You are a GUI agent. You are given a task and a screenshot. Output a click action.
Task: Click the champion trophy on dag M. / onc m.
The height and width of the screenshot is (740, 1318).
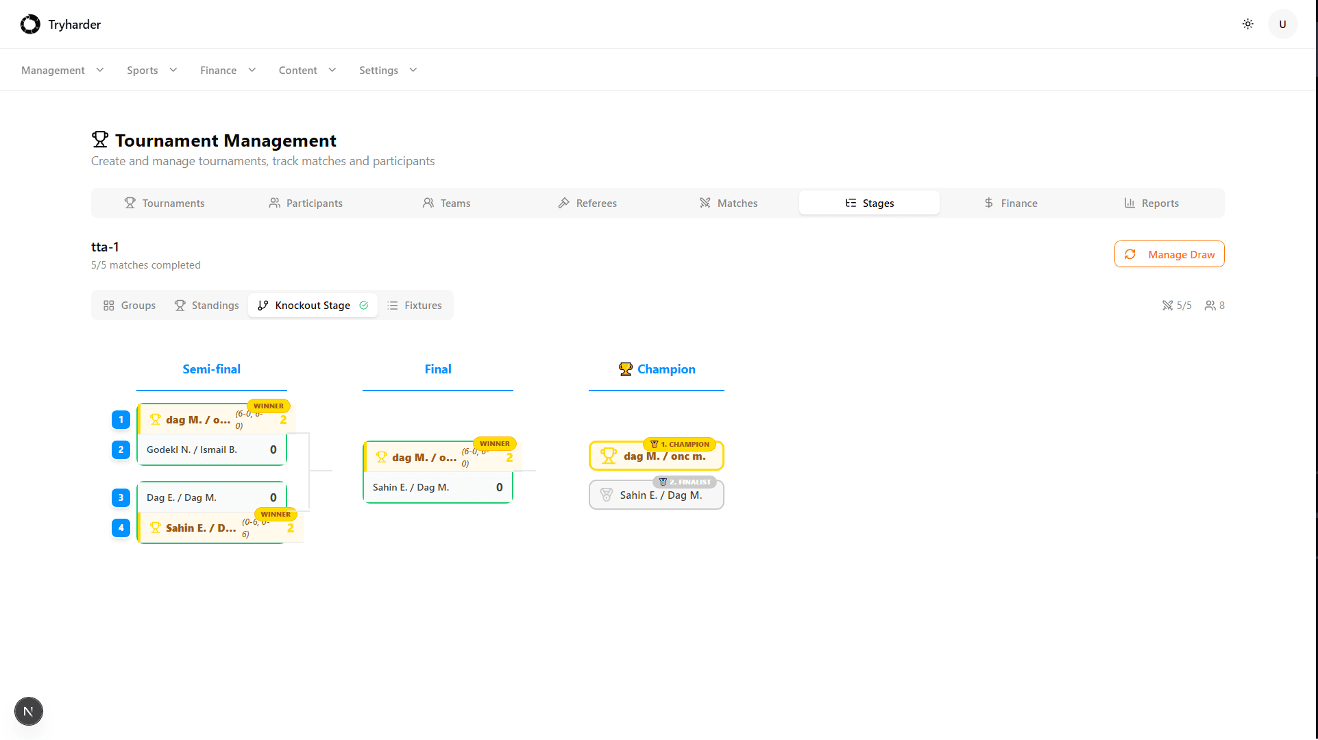tap(608, 456)
